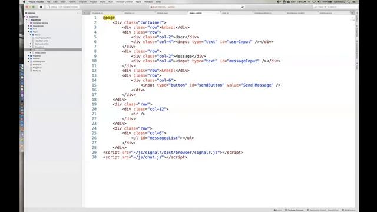The width and height of the screenshot is (377, 212).
Task: Select _ViewStart.cshtml in the Solution tree
Action: point(42,41)
